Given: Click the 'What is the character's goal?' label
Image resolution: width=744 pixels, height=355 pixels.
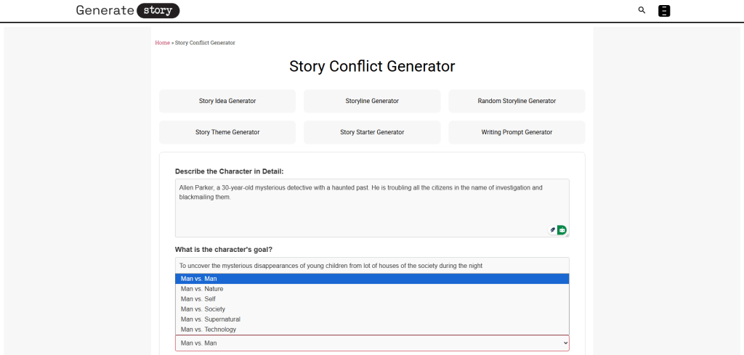Looking at the screenshot, I should (224, 249).
